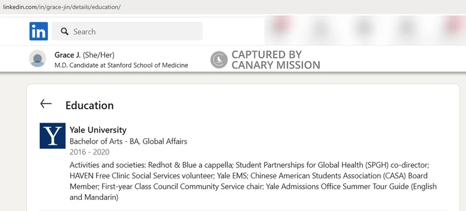
Task: Click the Education section heading
Action: tap(90, 105)
